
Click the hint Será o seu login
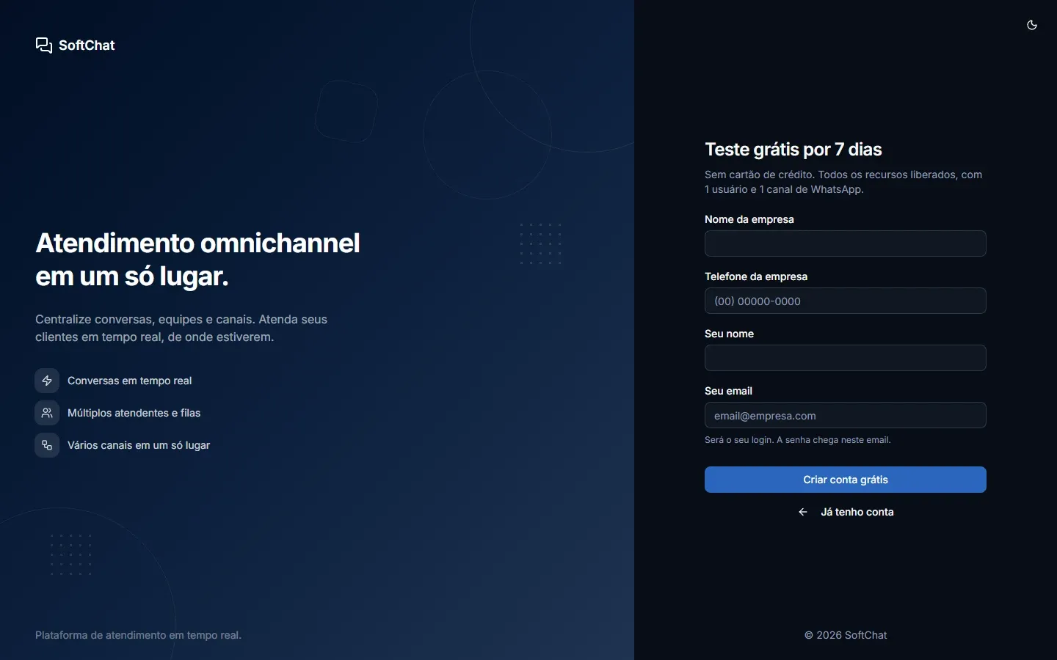tap(798, 440)
